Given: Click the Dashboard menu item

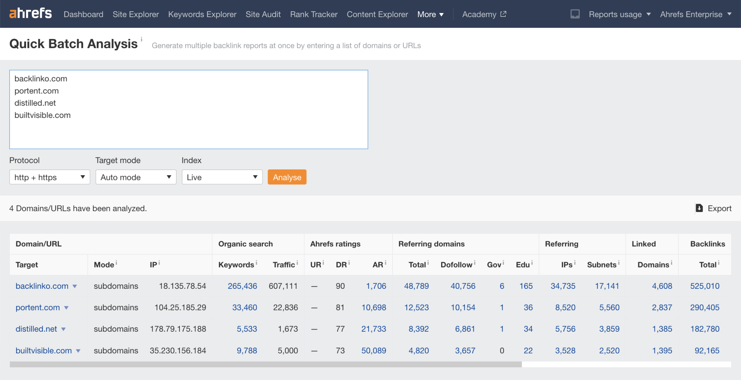Looking at the screenshot, I should 83,14.
